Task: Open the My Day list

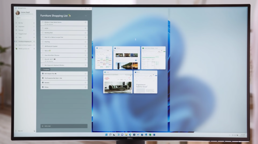Action: click(x=25, y=23)
